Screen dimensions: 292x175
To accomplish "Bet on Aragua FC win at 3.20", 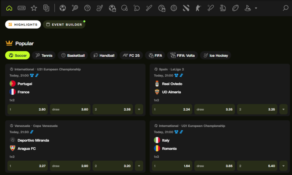I will click(x=113, y=166).
